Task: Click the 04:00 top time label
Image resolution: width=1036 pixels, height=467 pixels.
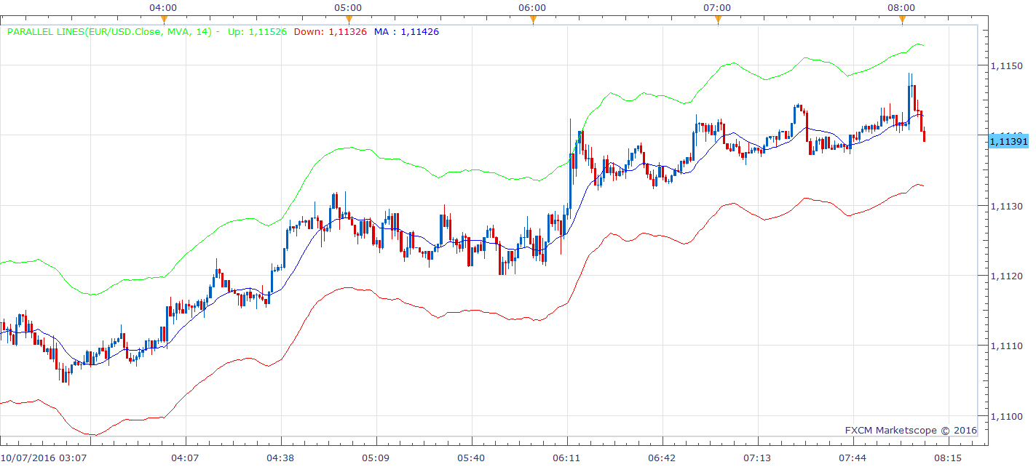Action: click(164, 7)
